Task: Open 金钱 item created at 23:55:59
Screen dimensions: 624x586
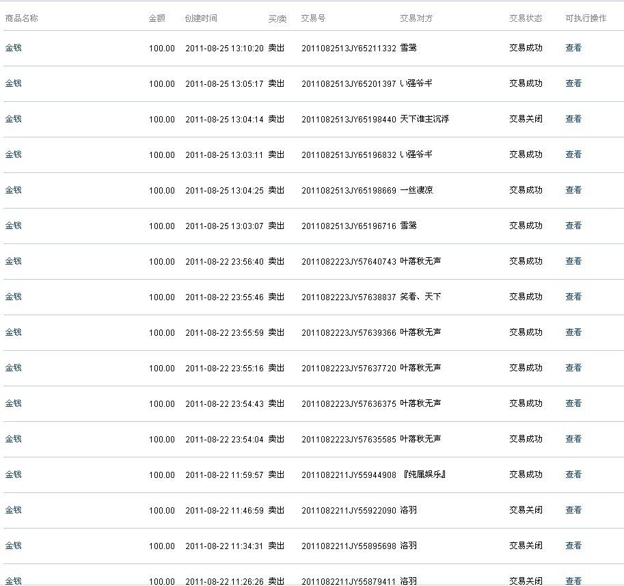Action: tap(14, 332)
